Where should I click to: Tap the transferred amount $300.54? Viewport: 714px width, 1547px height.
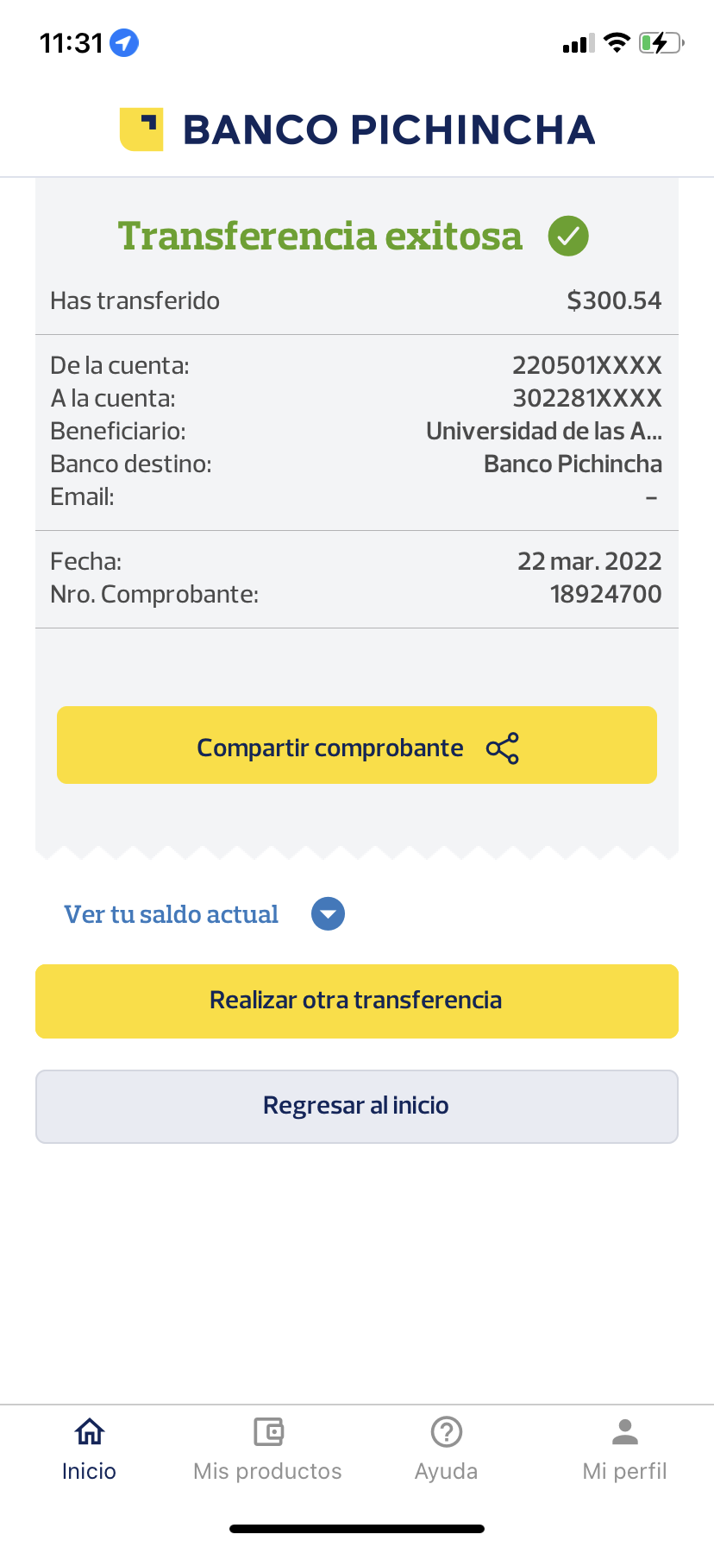pyautogui.click(x=614, y=300)
